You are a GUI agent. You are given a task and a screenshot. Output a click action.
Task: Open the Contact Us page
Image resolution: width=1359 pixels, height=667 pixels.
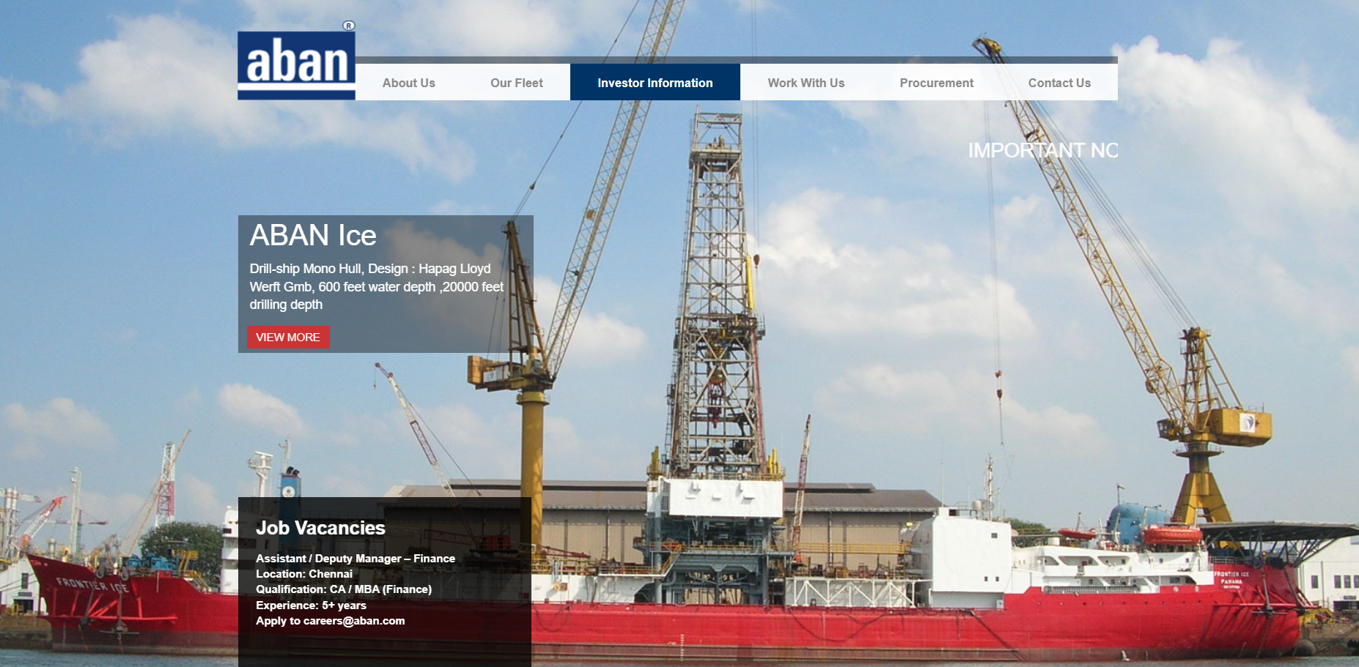click(x=1059, y=83)
